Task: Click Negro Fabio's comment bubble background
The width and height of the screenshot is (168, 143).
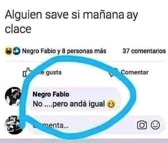Action: point(75,99)
